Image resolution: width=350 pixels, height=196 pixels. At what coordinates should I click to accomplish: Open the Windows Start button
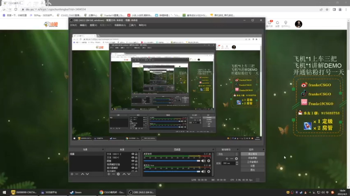tap(4, 193)
